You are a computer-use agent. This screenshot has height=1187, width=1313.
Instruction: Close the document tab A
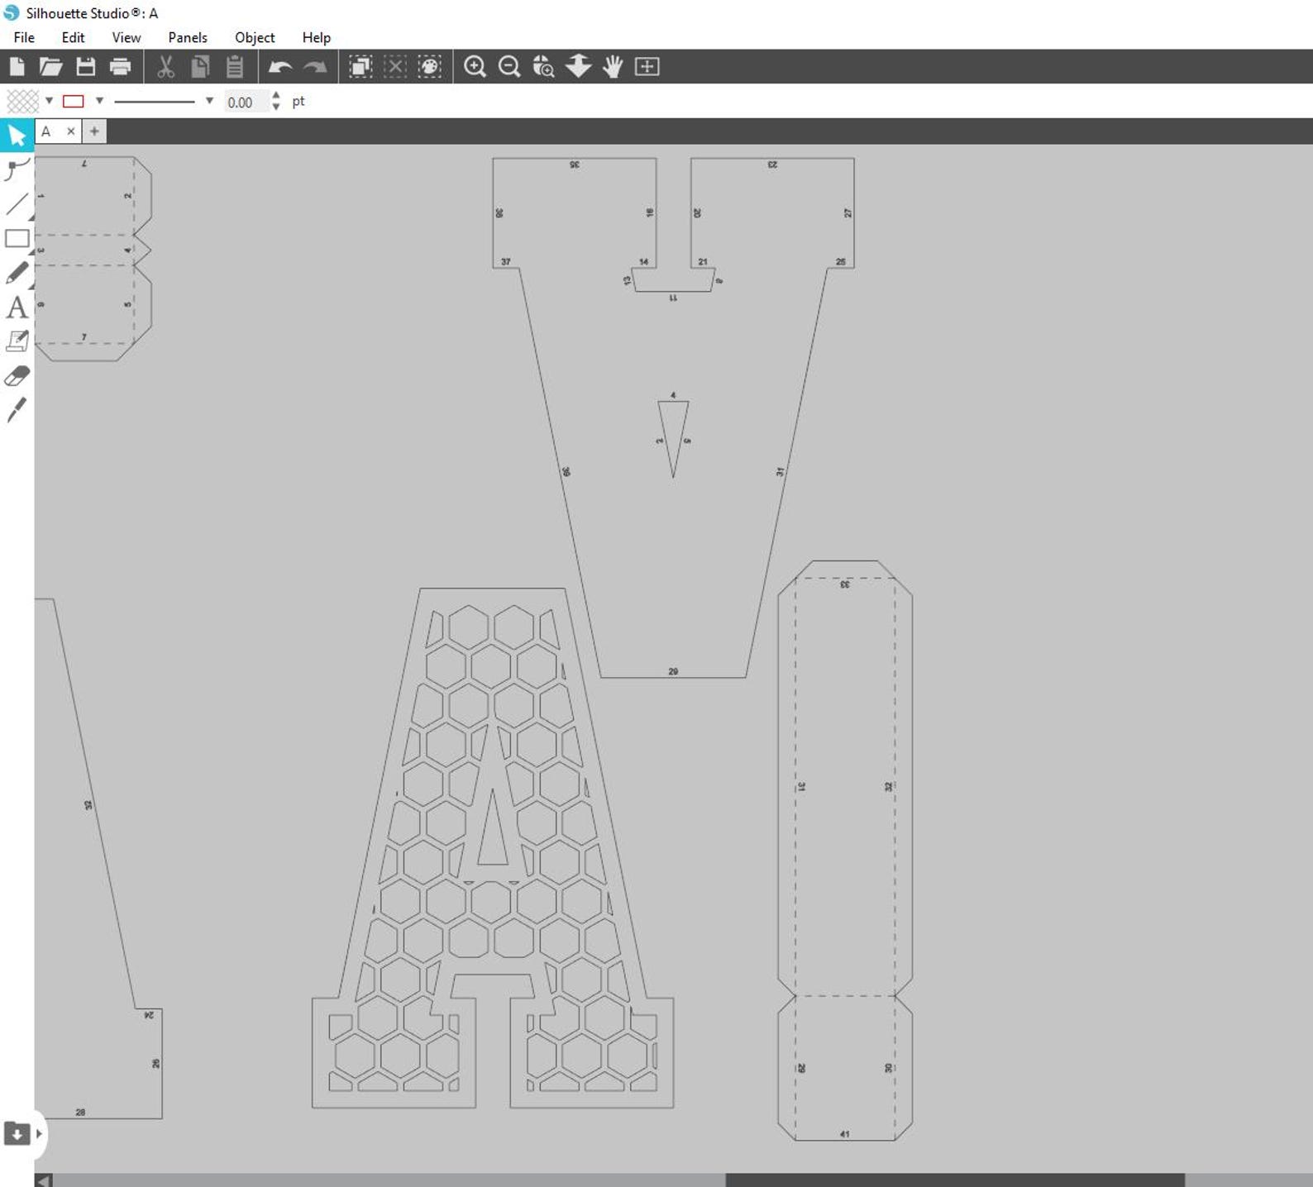point(71,131)
